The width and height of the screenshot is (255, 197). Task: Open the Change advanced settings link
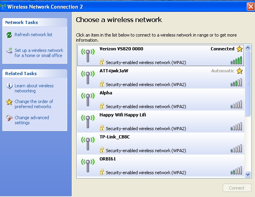[x=32, y=120]
